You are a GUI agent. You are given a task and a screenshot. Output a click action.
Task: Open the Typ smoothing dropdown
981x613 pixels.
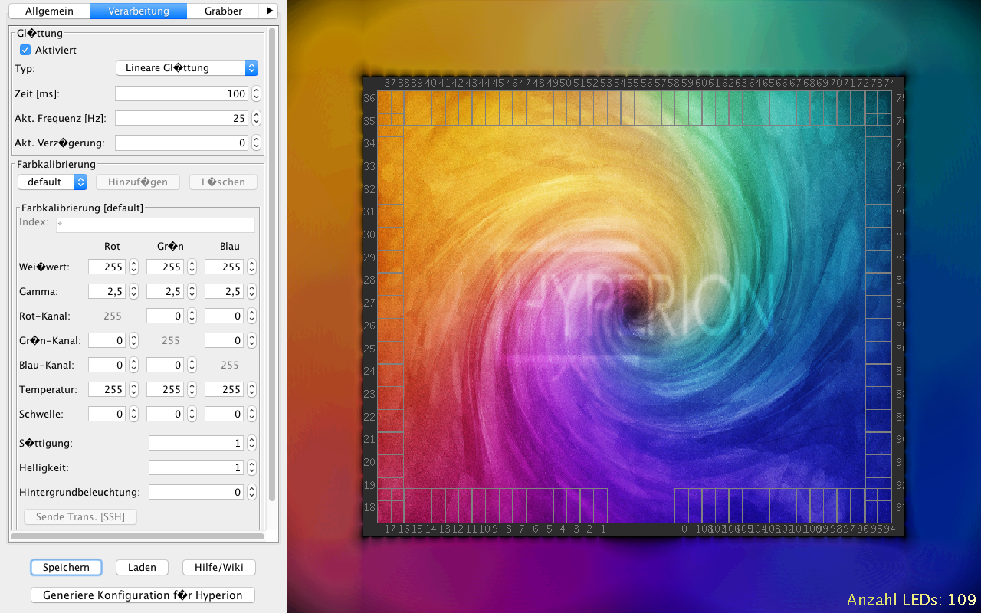pyautogui.click(x=186, y=68)
